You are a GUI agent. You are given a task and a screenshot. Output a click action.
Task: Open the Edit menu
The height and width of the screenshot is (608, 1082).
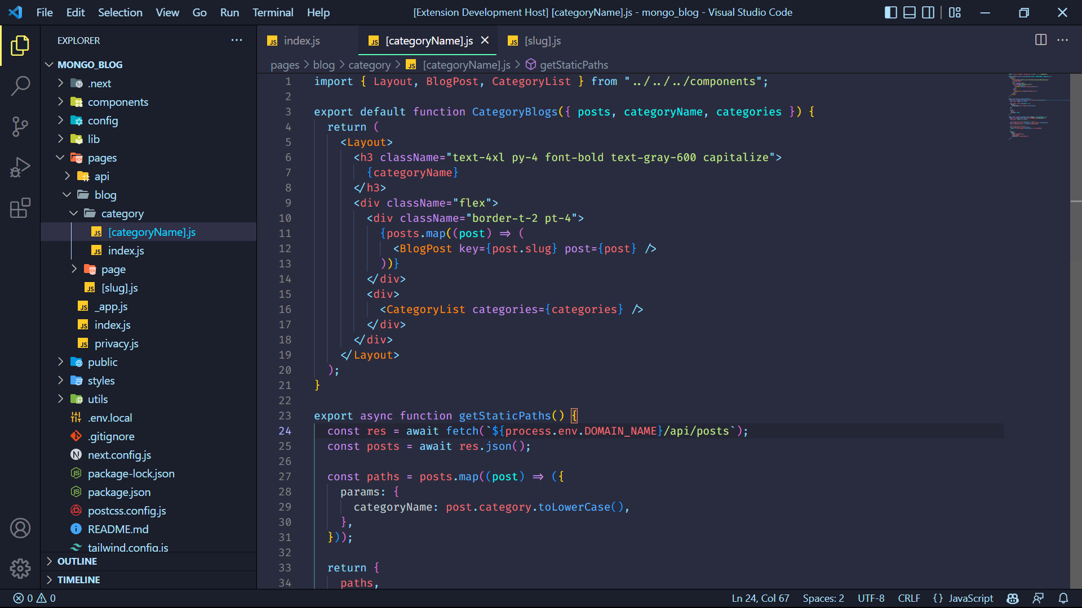(x=76, y=12)
